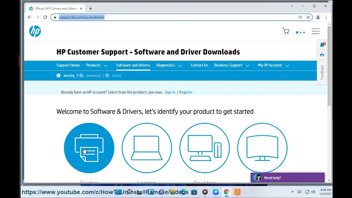This screenshot has height=198, width=352.
Task: Open the Chrome profile icon
Action: click(318, 17)
